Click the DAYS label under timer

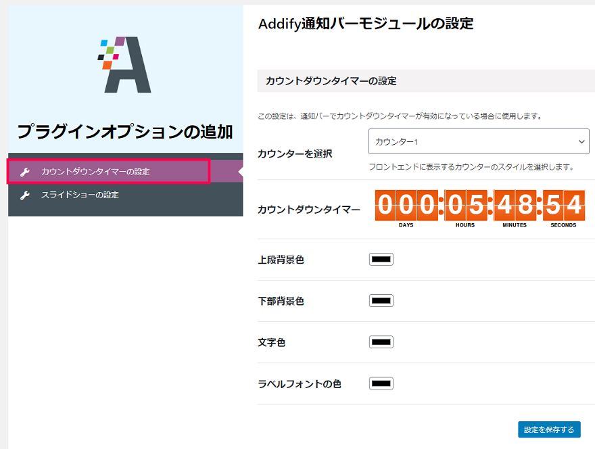(406, 225)
